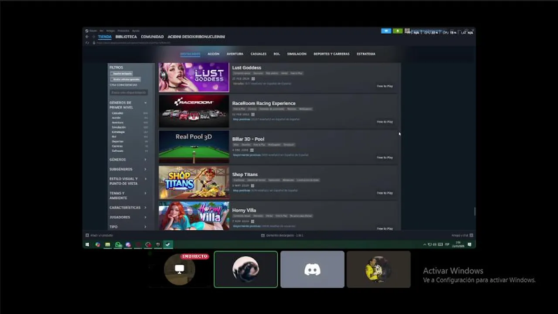Click the Steam page vertical scrollbar thumb
Image resolution: width=558 pixels, height=314 pixels.
tap(475, 212)
